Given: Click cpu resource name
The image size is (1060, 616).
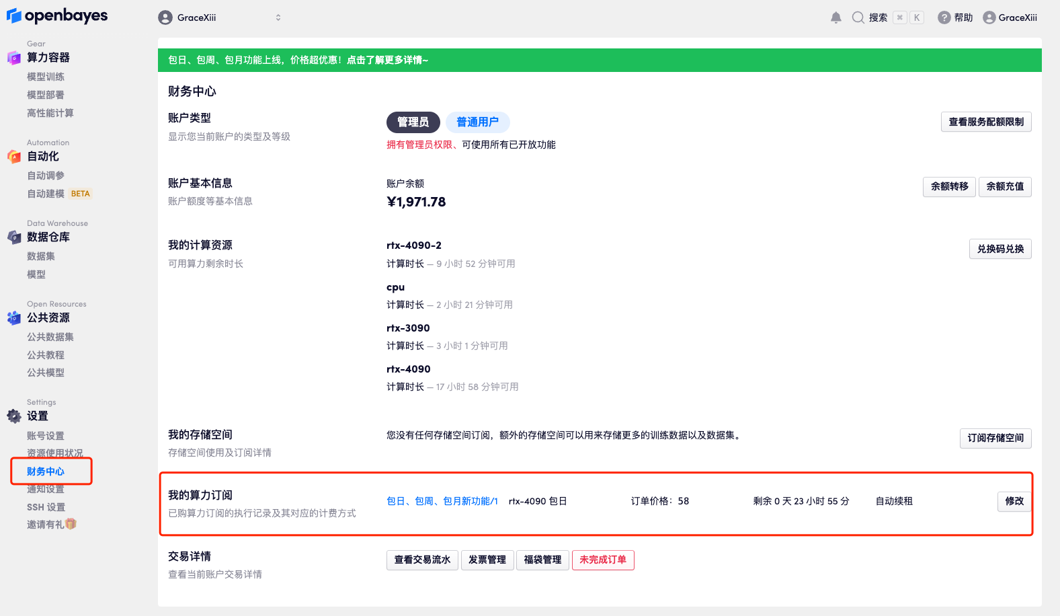Looking at the screenshot, I should tap(395, 287).
